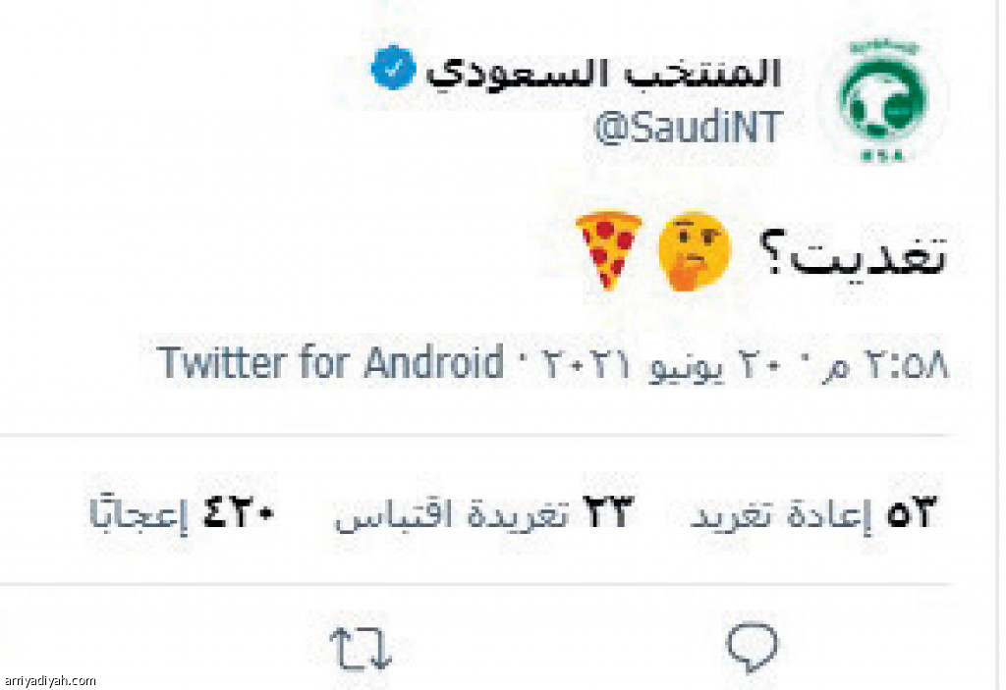1006x690 pixels.
Task: Click the divider line above the action icons
Action: pos(476,584)
